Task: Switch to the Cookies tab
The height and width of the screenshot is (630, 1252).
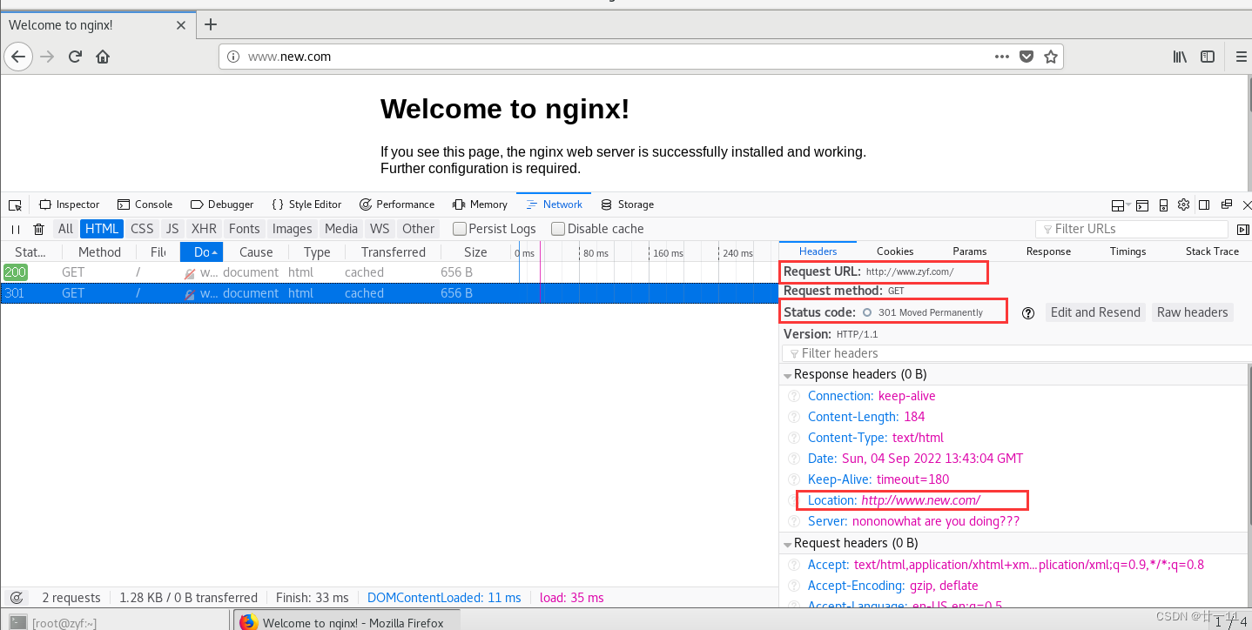Action: tap(895, 251)
